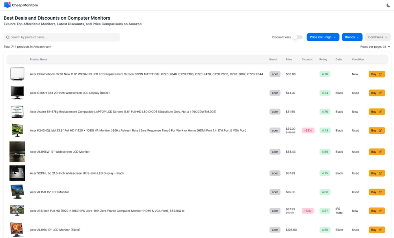Click acer brand tag in AL1511 row

click(x=275, y=192)
